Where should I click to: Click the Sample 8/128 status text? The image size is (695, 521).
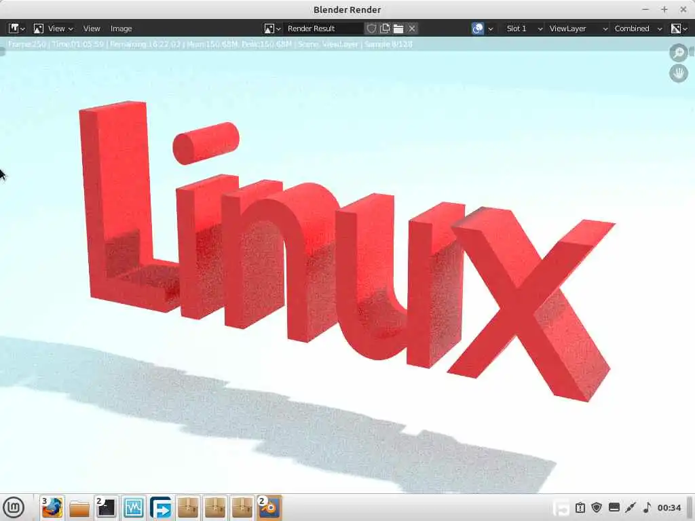tap(388, 44)
